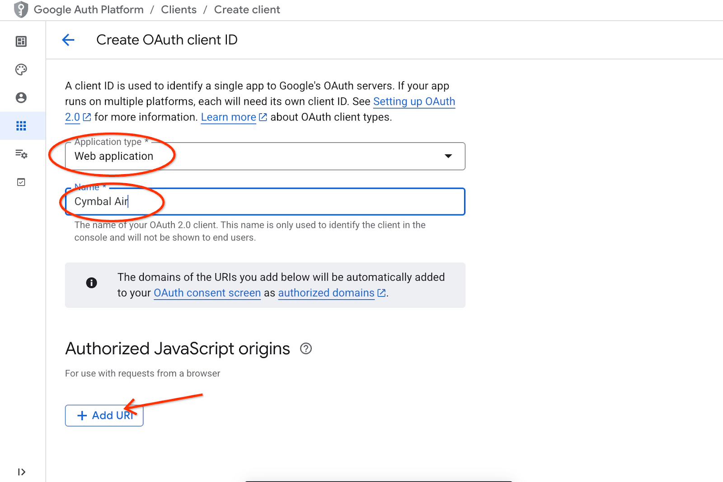
Task: Click the help icon next to Authorized JavaScript origins
Action: (306, 348)
